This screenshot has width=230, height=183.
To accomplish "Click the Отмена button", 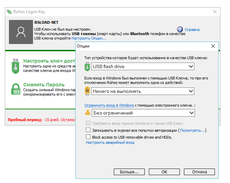I will (x=199, y=172).
